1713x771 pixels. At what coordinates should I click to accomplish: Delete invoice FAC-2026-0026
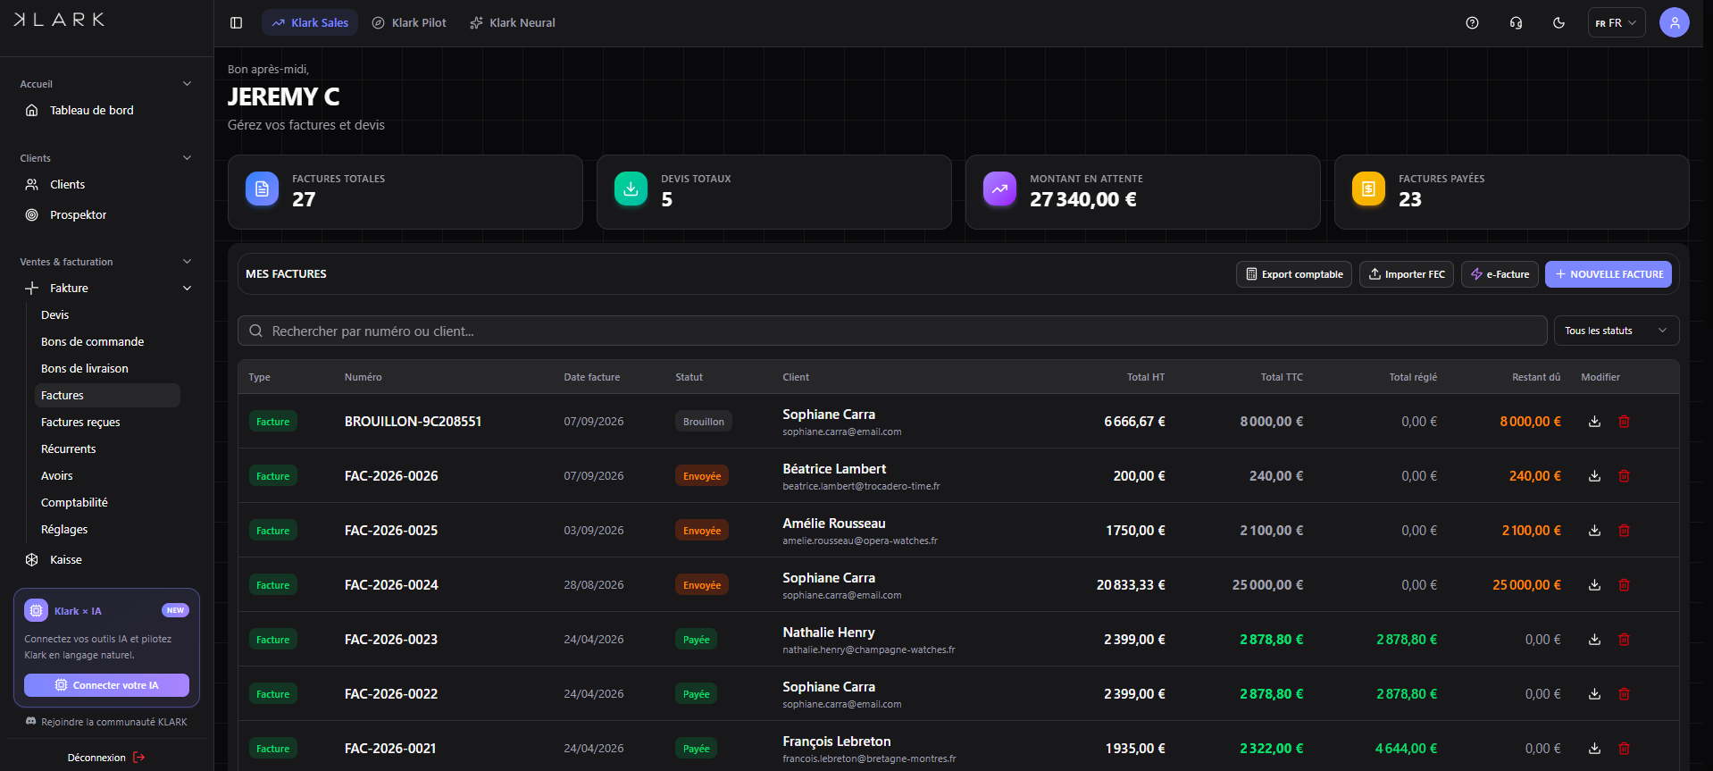point(1625,476)
